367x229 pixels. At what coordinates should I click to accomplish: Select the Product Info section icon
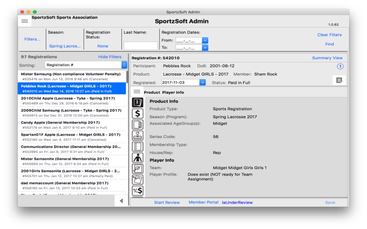(138, 102)
